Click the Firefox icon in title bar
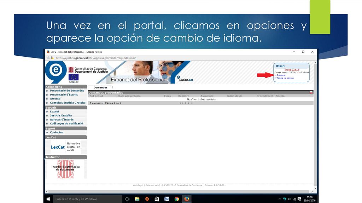362x203 pixels. [x=48, y=52]
